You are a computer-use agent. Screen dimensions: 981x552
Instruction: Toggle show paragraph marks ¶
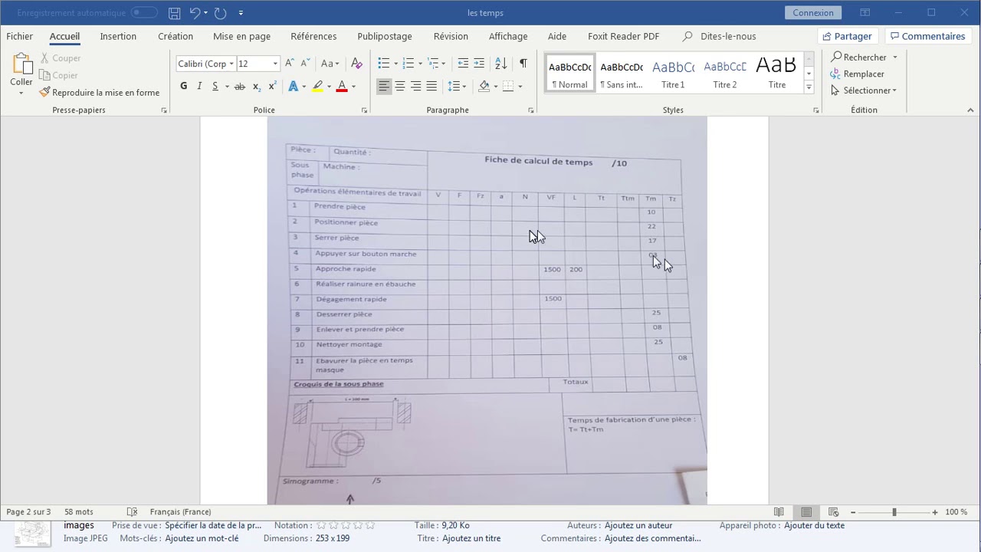523,64
